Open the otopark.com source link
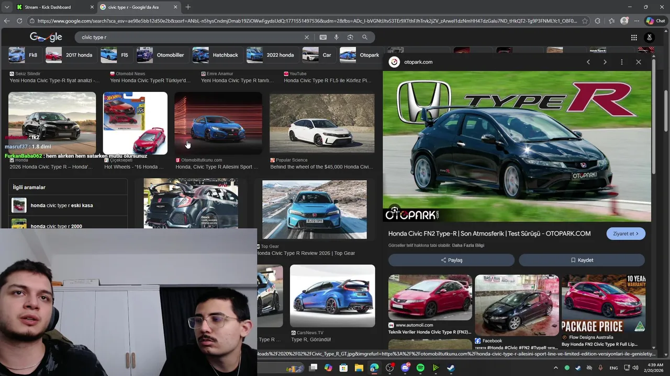670x376 pixels. pos(418,62)
